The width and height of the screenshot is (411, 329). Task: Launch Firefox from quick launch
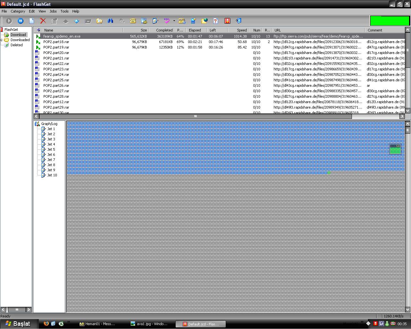click(x=46, y=324)
